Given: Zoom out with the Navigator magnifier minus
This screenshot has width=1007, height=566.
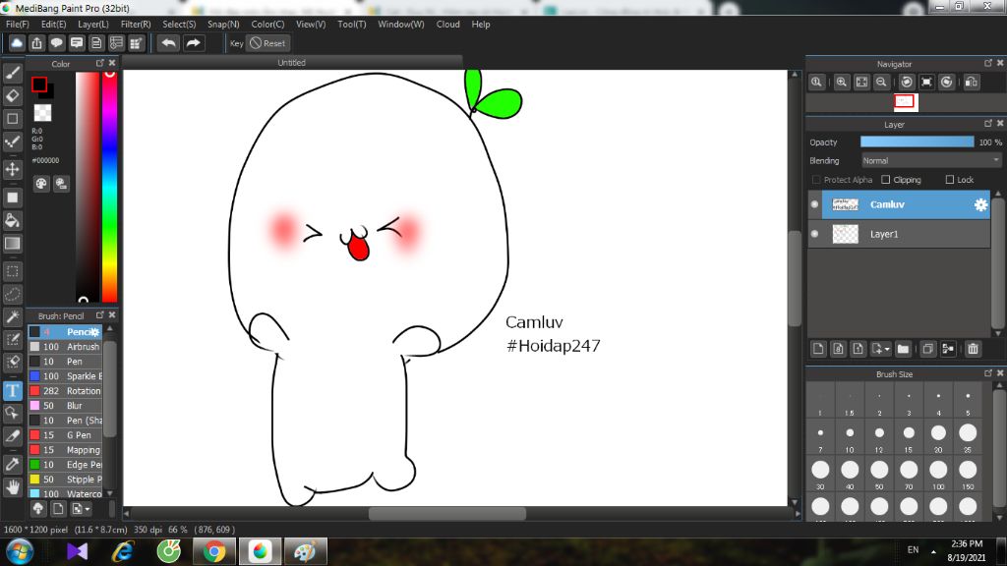Looking at the screenshot, I should (x=881, y=83).
